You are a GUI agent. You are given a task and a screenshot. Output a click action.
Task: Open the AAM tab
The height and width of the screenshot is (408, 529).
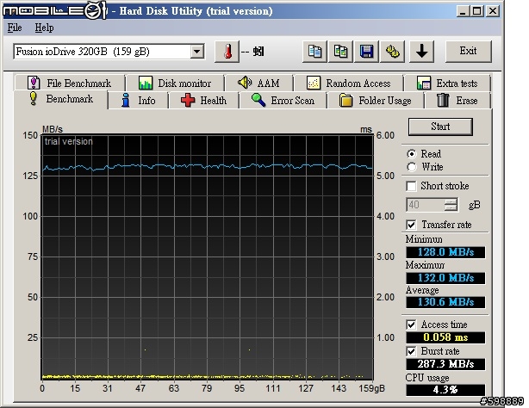[x=258, y=83]
